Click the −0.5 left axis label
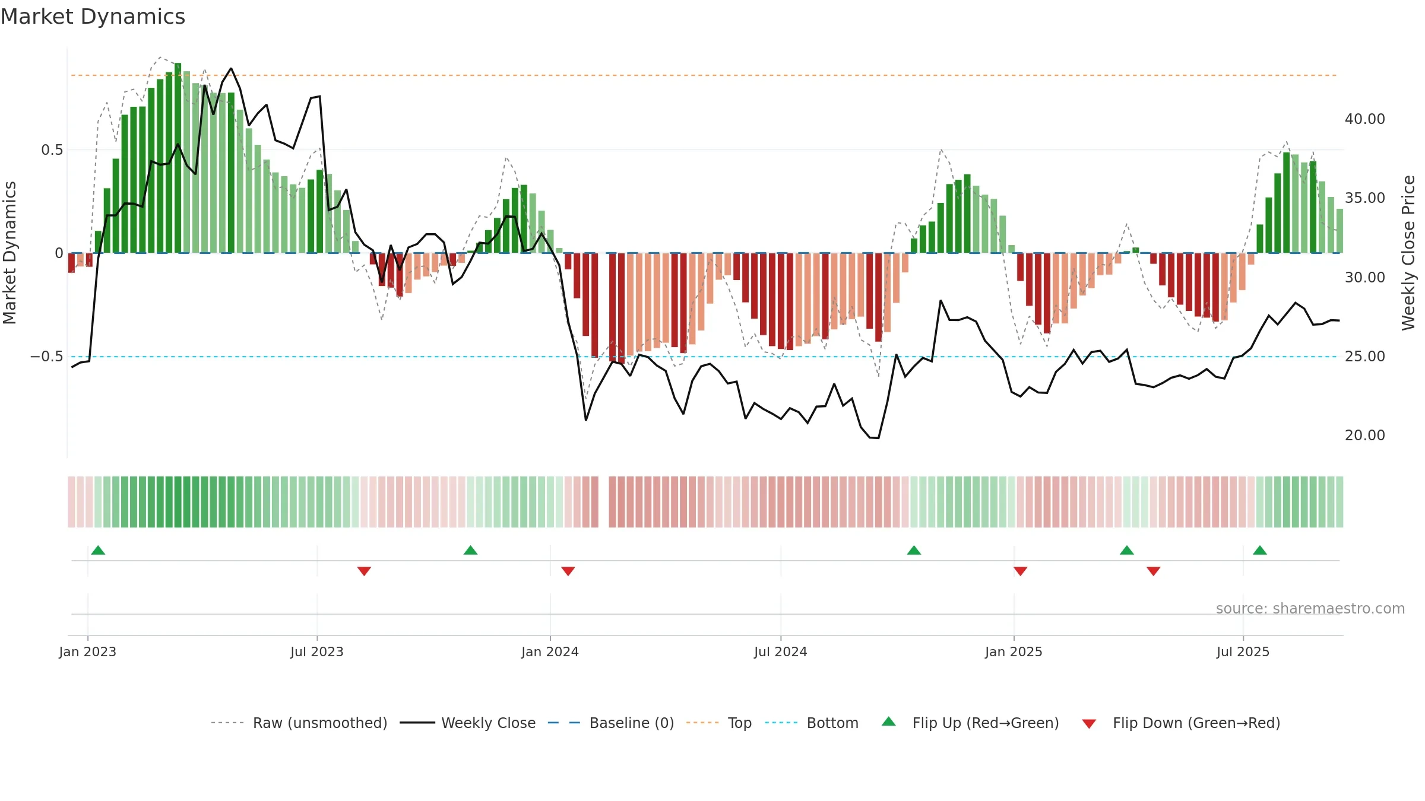This screenshot has height=801, width=1425. click(47, 356)
